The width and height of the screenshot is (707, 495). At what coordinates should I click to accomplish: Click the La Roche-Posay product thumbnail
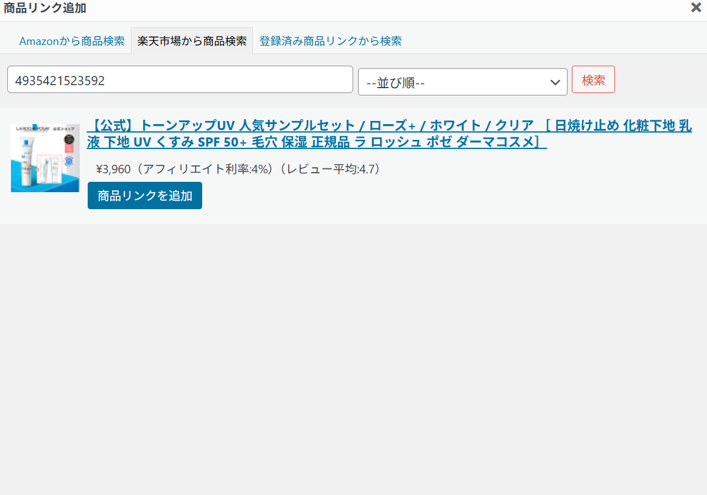(x=45, y=158)
